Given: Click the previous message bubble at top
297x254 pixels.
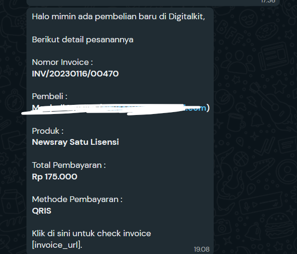Looking at the screenshot, I should (153, 3).
